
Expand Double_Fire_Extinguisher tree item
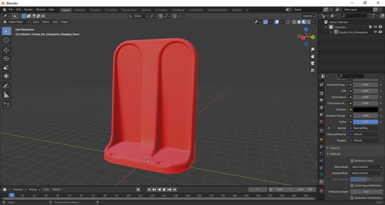pyautogui.click(x=331, y=32)
